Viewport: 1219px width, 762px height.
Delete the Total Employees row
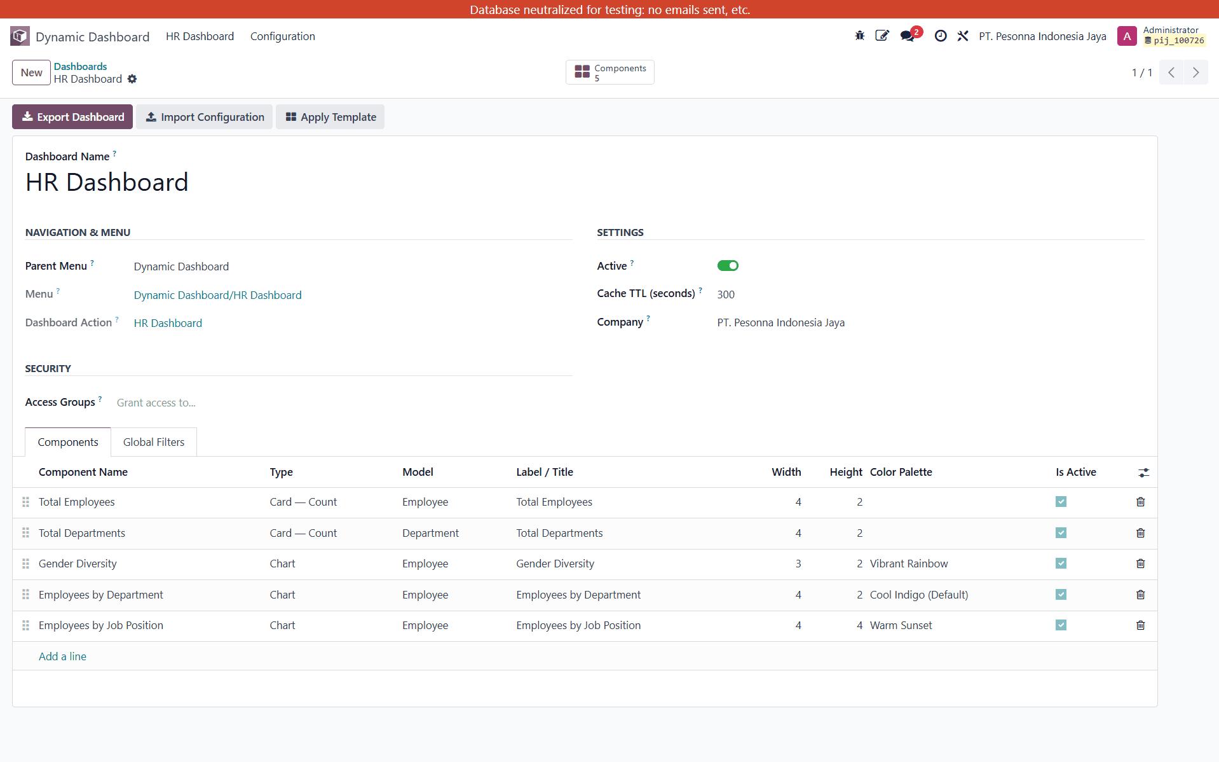tap(1141, 502)
